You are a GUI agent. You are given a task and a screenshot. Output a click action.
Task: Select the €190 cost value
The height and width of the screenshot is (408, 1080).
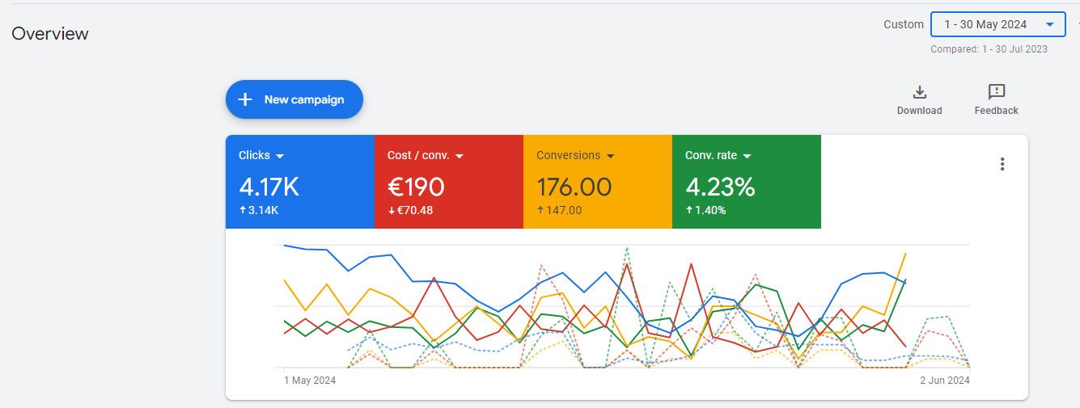pyautogui.click(x=416, y=187)
